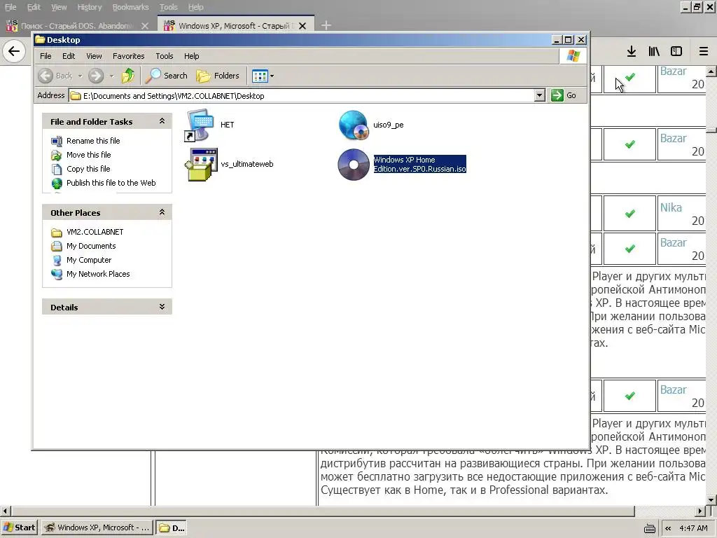Click the Explorer address path field

[x=302, y=95]
